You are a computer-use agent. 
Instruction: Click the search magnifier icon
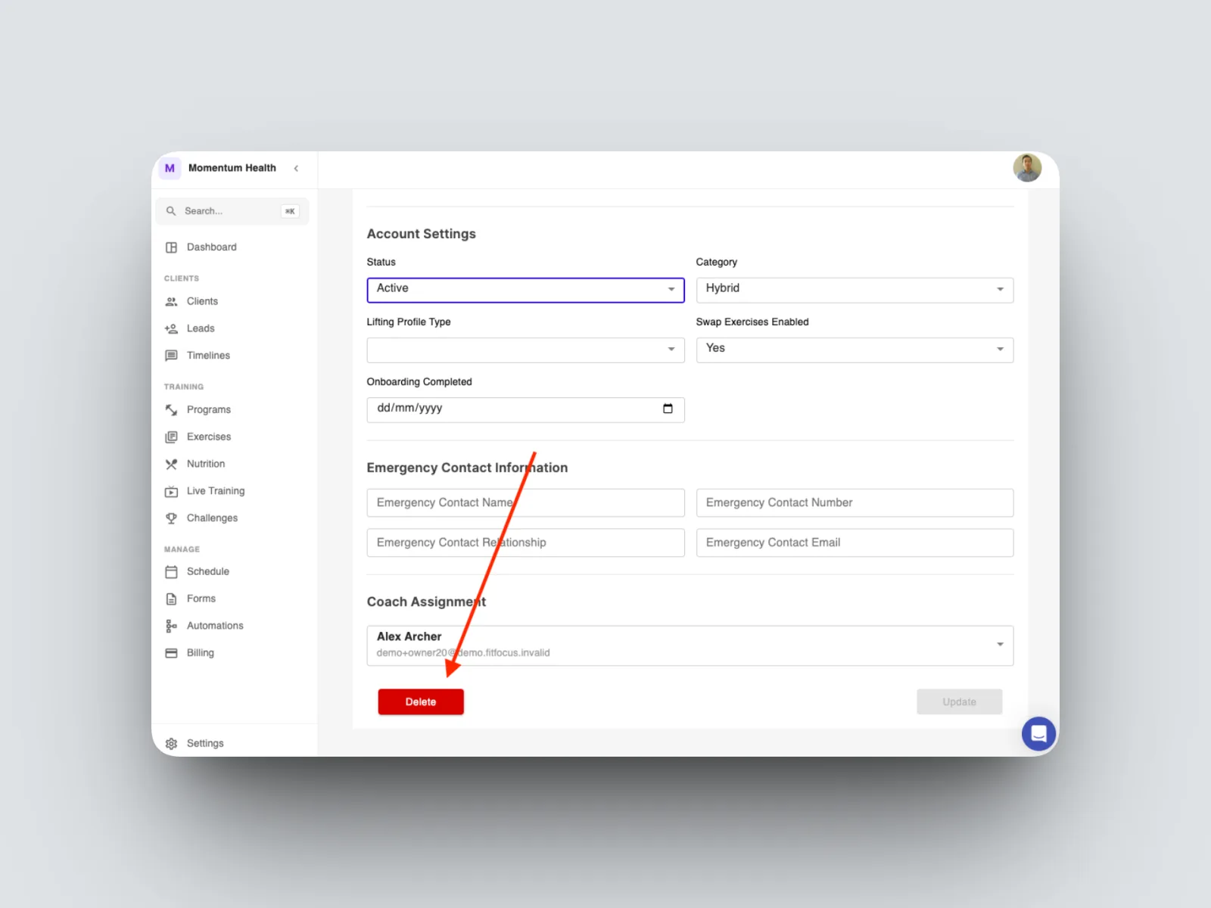(171, 211)
